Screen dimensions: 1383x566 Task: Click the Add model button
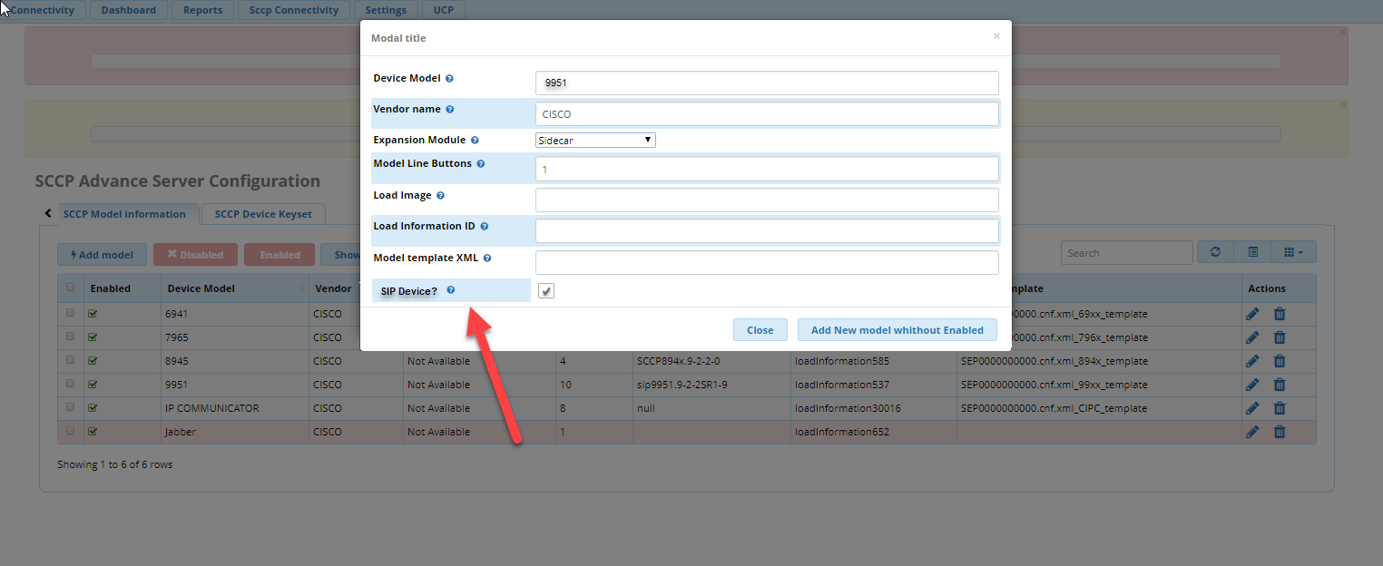101,255
